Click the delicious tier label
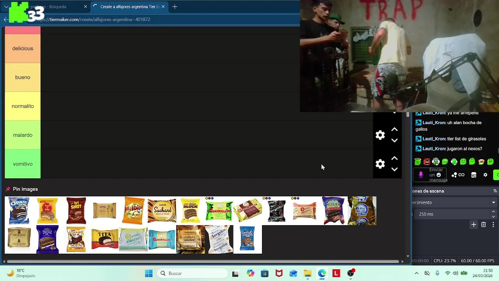 coord(23,48)
